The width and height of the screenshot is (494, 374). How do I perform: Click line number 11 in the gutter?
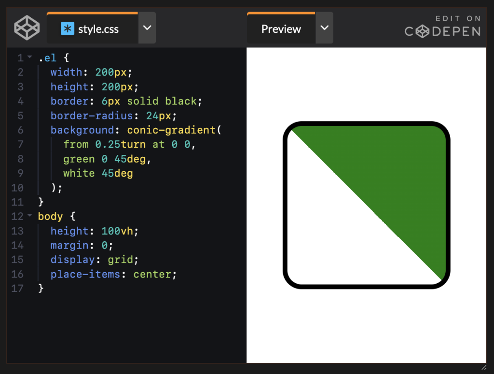pos(17,202)
